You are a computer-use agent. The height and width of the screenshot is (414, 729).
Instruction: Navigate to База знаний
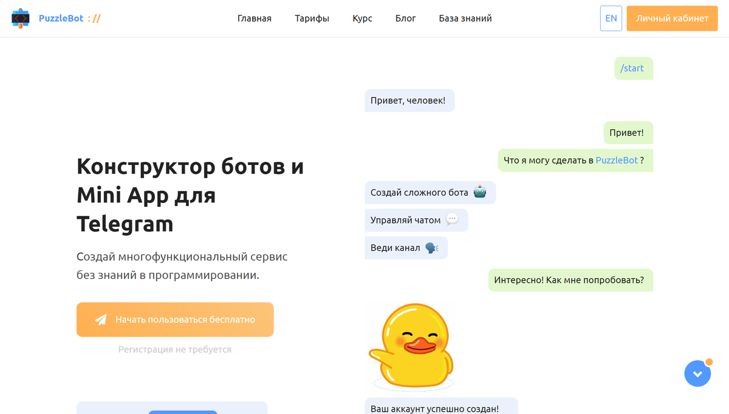click(465, 18)
